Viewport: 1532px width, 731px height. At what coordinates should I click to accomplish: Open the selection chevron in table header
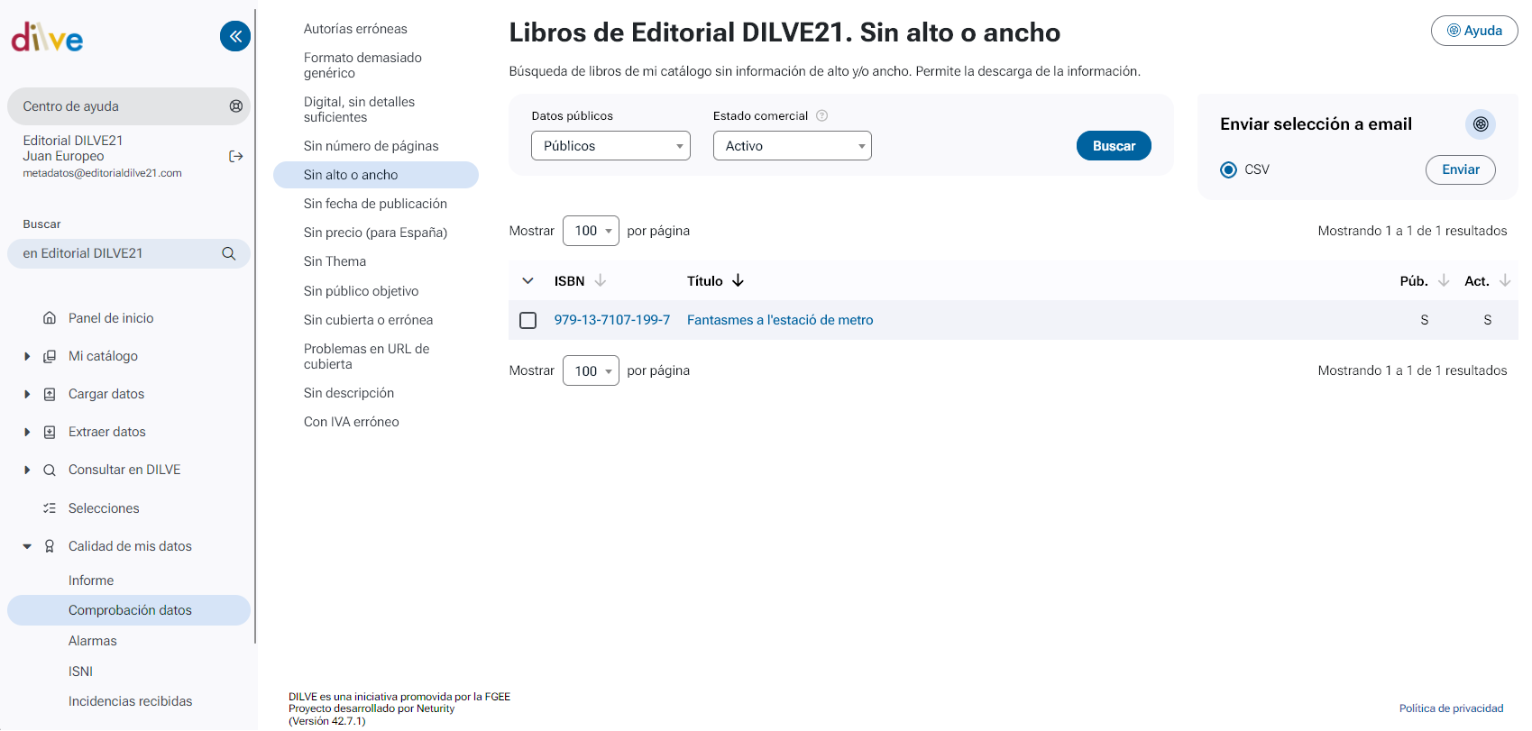coord(527,281)
